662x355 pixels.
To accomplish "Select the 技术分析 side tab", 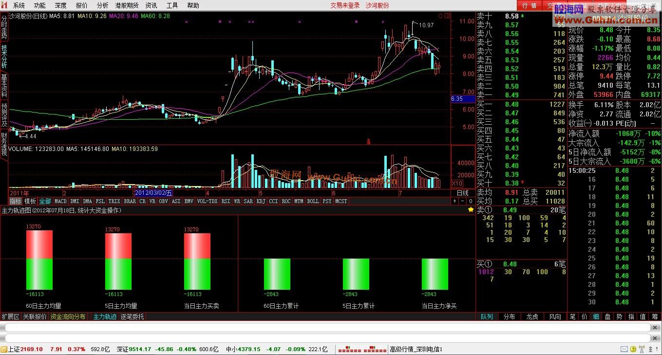I will click(x=4, y=57).
